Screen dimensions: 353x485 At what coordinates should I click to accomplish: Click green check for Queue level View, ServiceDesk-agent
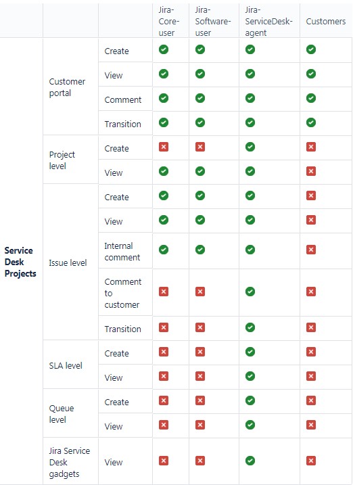250,425
